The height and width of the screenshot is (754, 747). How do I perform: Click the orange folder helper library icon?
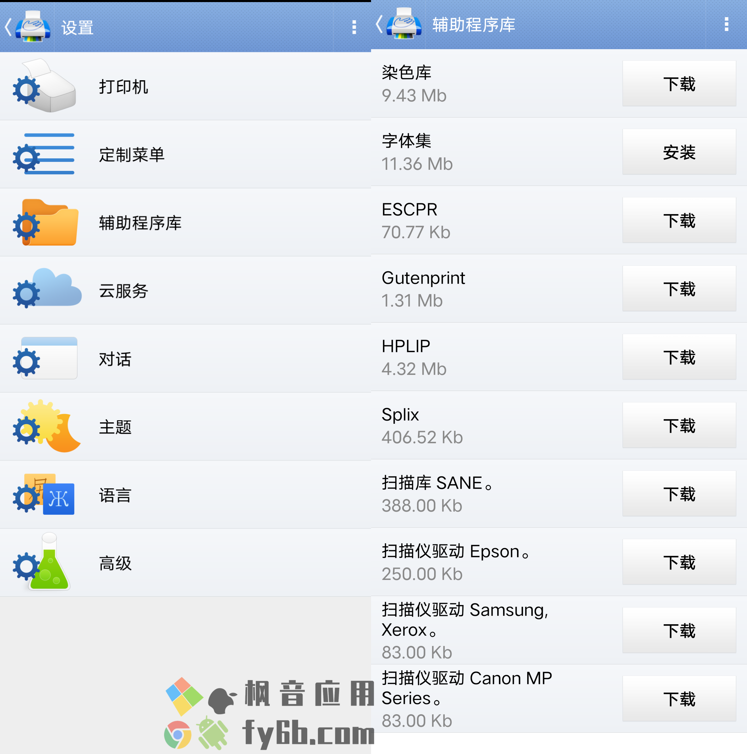46,223
